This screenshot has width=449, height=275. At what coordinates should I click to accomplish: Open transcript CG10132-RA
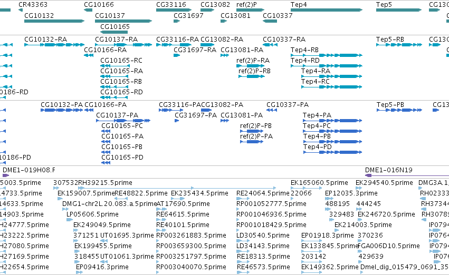[46, 39]
